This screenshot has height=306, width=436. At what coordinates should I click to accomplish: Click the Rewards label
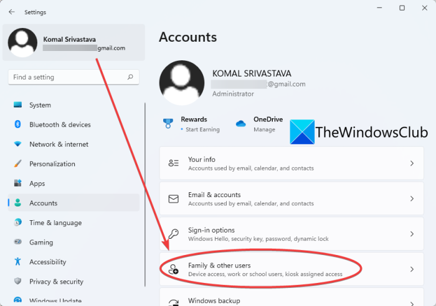[194, 119]
